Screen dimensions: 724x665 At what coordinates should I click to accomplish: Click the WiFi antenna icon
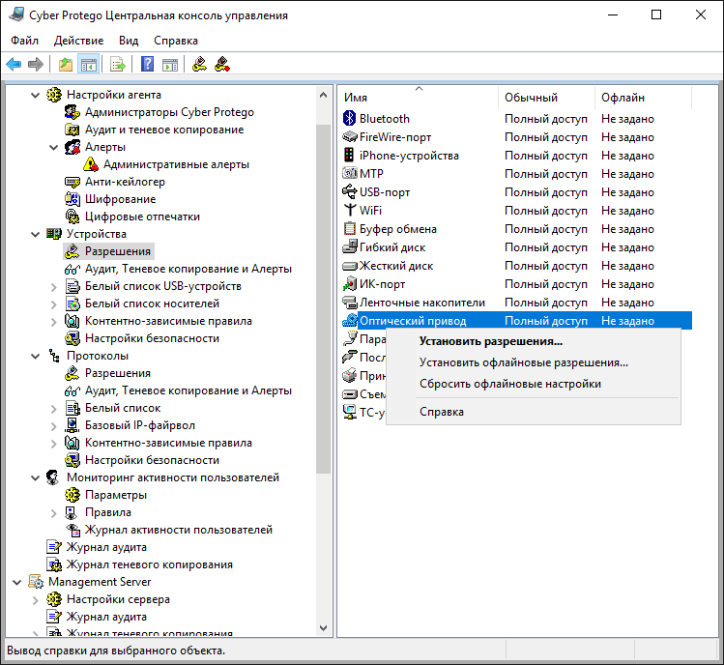click(x=350, y=211)
